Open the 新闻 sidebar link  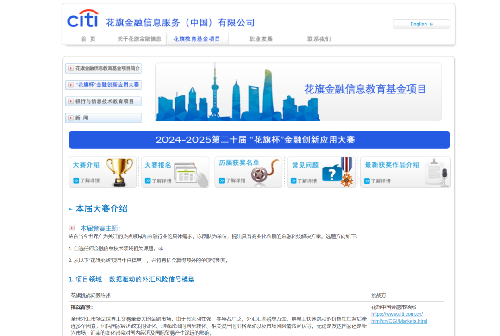pos(103,118)
